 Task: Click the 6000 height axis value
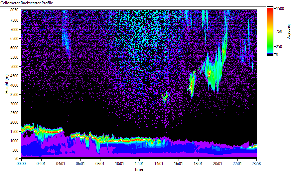point(14,48)
